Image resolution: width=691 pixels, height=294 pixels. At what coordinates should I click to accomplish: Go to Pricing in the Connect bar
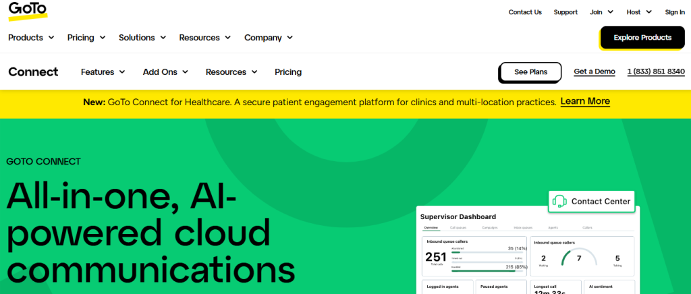tap(288, 71)
